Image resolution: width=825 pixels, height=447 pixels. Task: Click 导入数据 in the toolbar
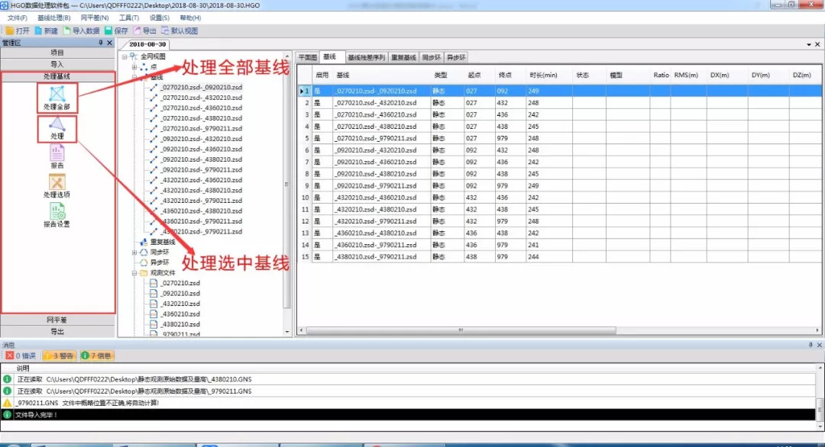point(82,31)
